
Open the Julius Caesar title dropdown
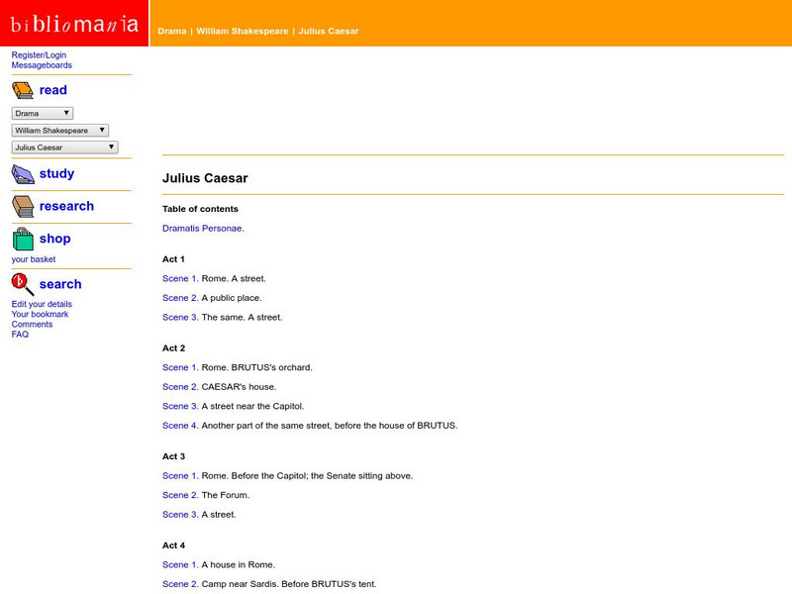coord(64,148)
